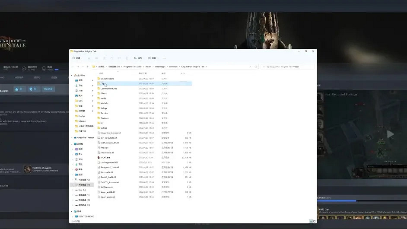Viewport: 407px width, 229px height.
Task: Open the BinaryShaders folder
Action: click(107, 79)
